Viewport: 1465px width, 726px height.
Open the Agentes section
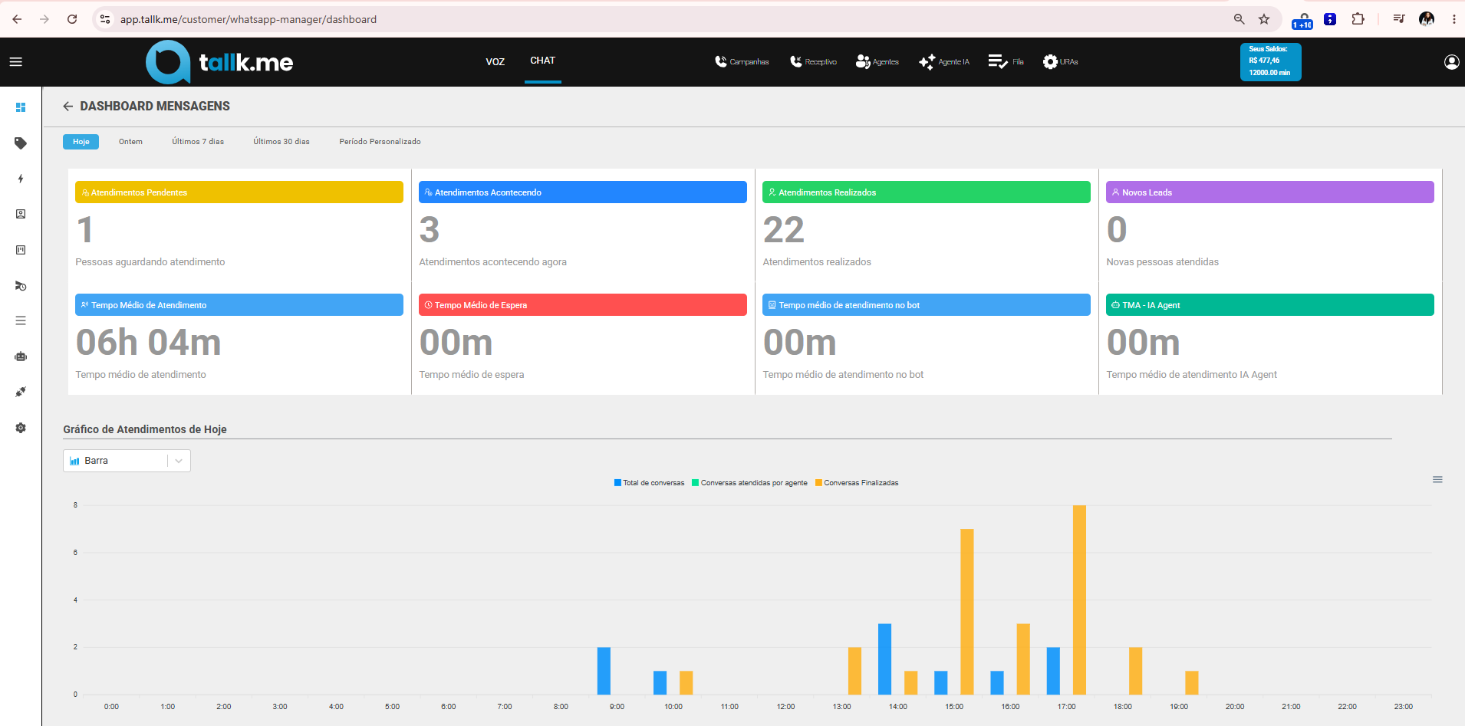(877, 62)
